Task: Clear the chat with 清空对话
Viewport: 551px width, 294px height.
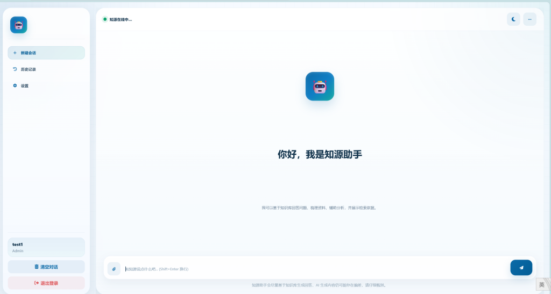Action: tap(46, 267)
